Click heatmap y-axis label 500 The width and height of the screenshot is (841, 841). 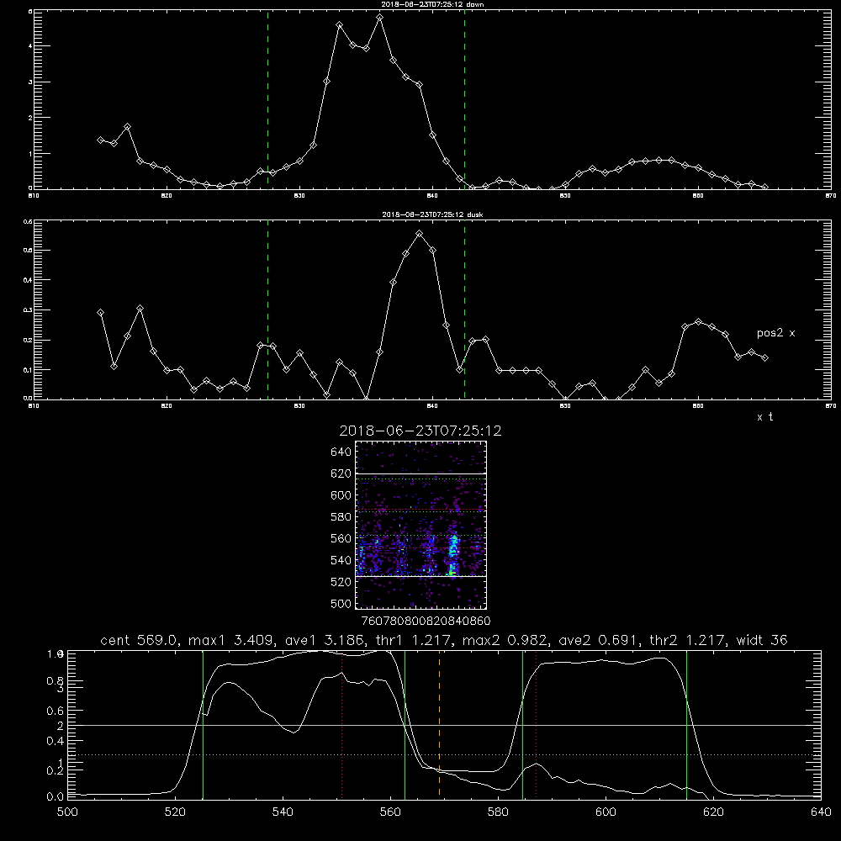click(x=341, y=604)
